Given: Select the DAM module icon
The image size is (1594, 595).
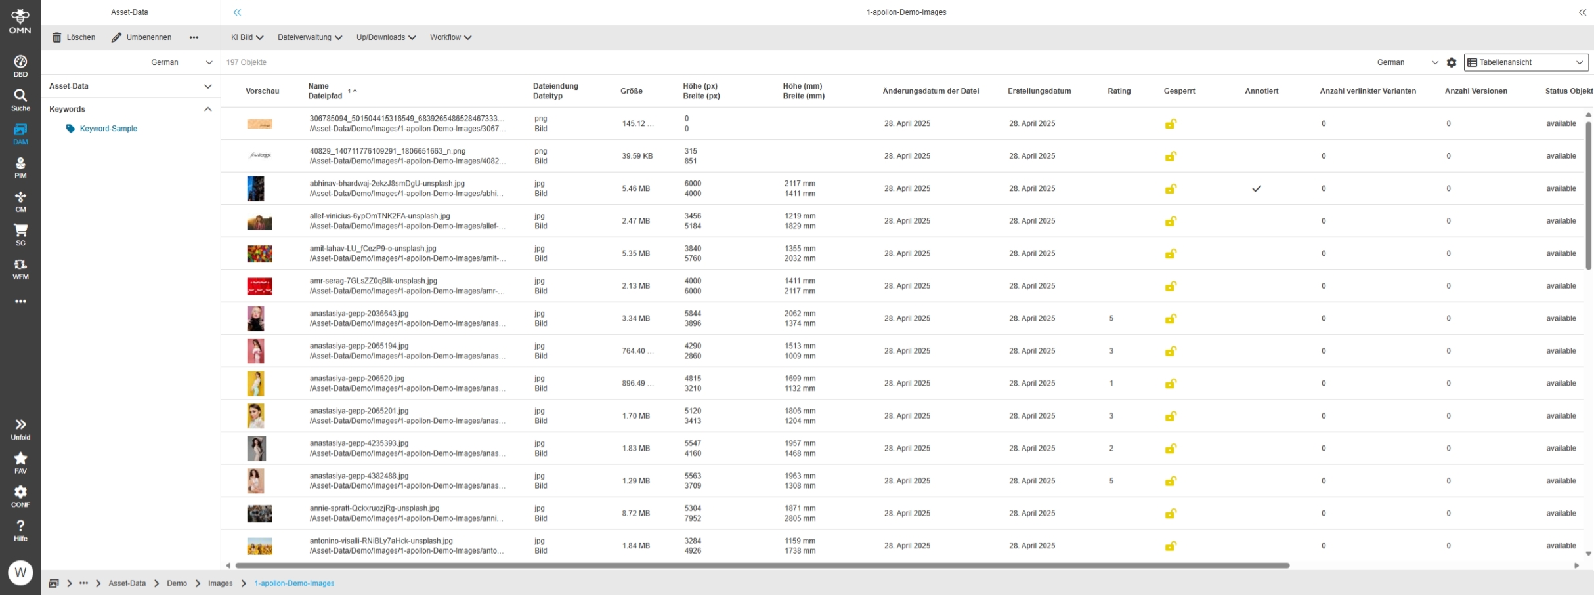Looking at the screenshot, I should click(x=20, y=134).
